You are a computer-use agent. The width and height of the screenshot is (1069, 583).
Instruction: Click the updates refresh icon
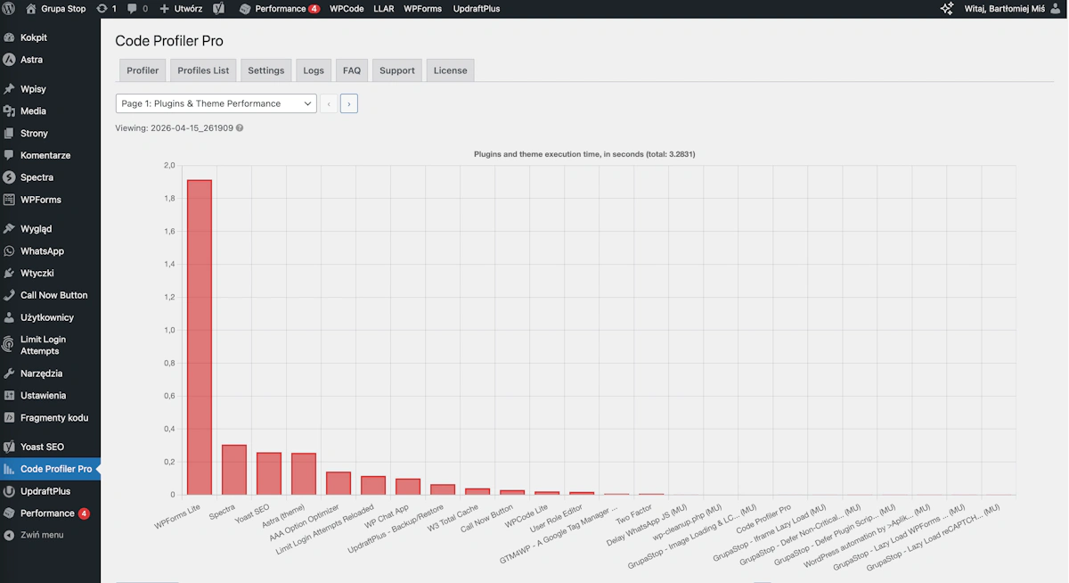point(102,9)
